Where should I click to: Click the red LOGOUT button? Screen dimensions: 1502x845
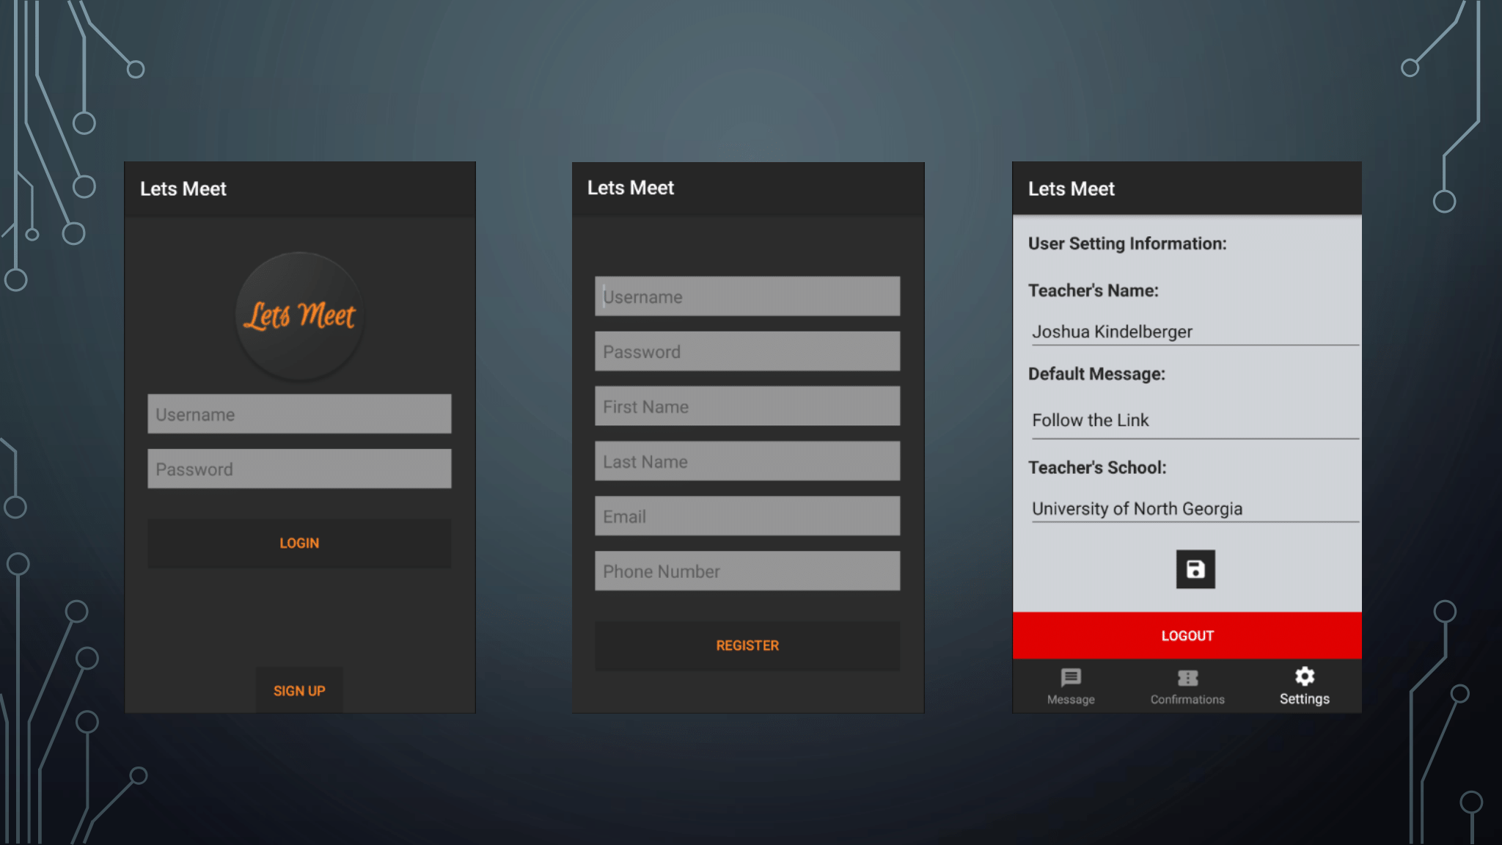coord(1187,635)
